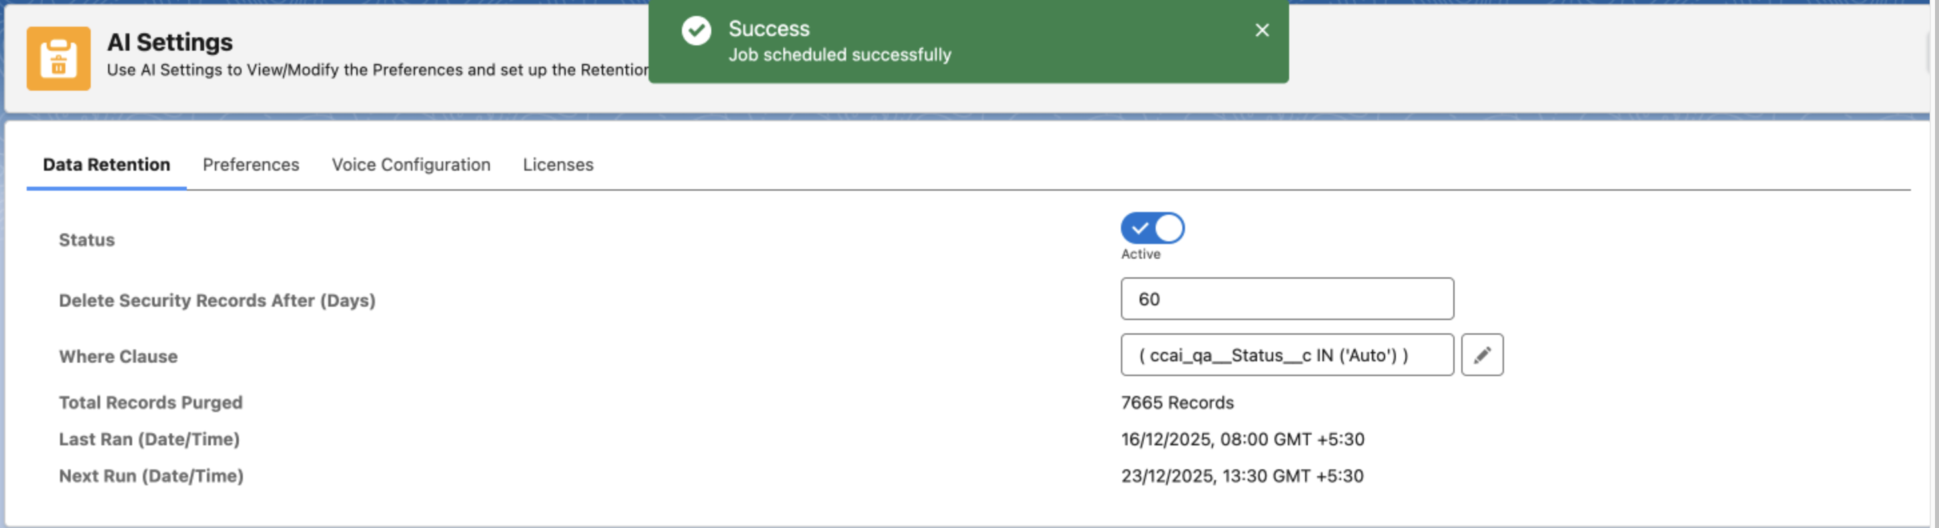
Task: Dismiss the Success toast notification
Action: [x=1262, y=30]
